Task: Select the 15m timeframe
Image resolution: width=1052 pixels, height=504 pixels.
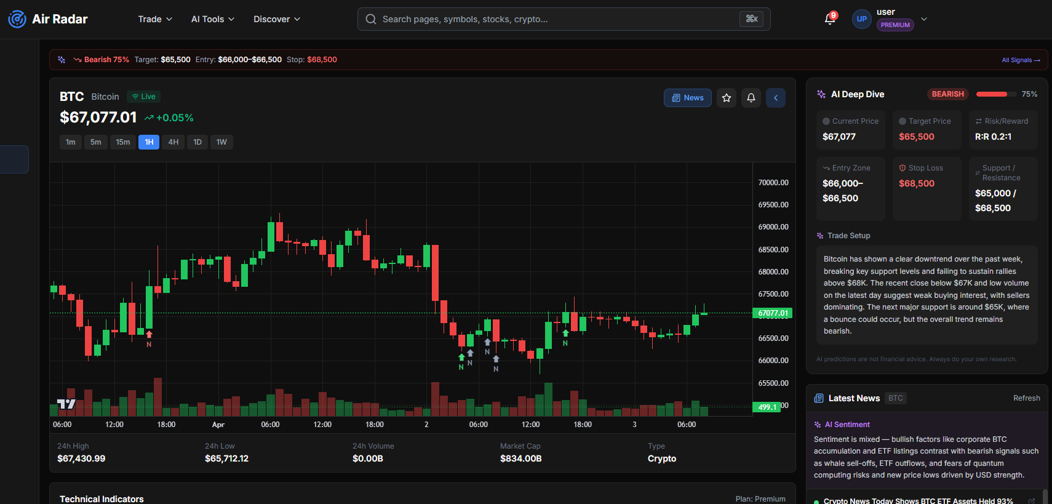Action: (123, 142)
